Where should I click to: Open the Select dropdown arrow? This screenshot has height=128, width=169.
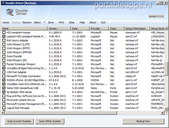click(44, 23)
